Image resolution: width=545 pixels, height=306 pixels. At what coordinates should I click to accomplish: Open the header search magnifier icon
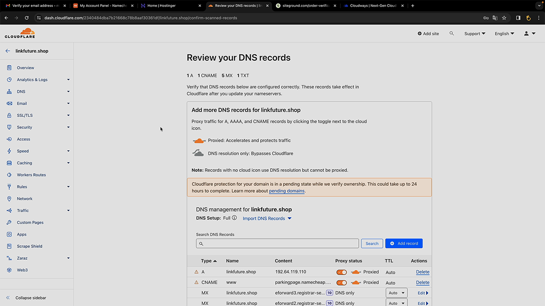[451, 34]
